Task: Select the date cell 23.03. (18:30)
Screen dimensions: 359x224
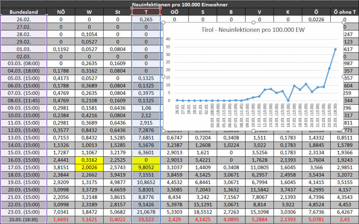Action: (x=24, y=219)
